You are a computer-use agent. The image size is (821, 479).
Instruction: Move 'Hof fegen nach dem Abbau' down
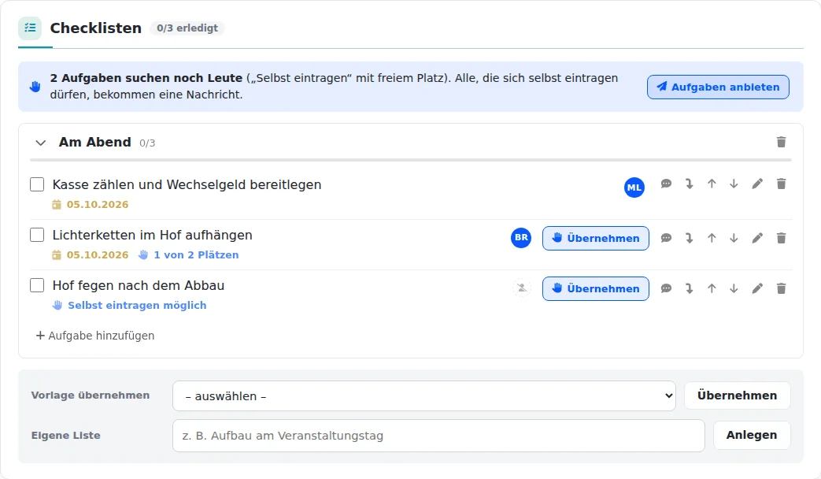click(x=734, y=288)
